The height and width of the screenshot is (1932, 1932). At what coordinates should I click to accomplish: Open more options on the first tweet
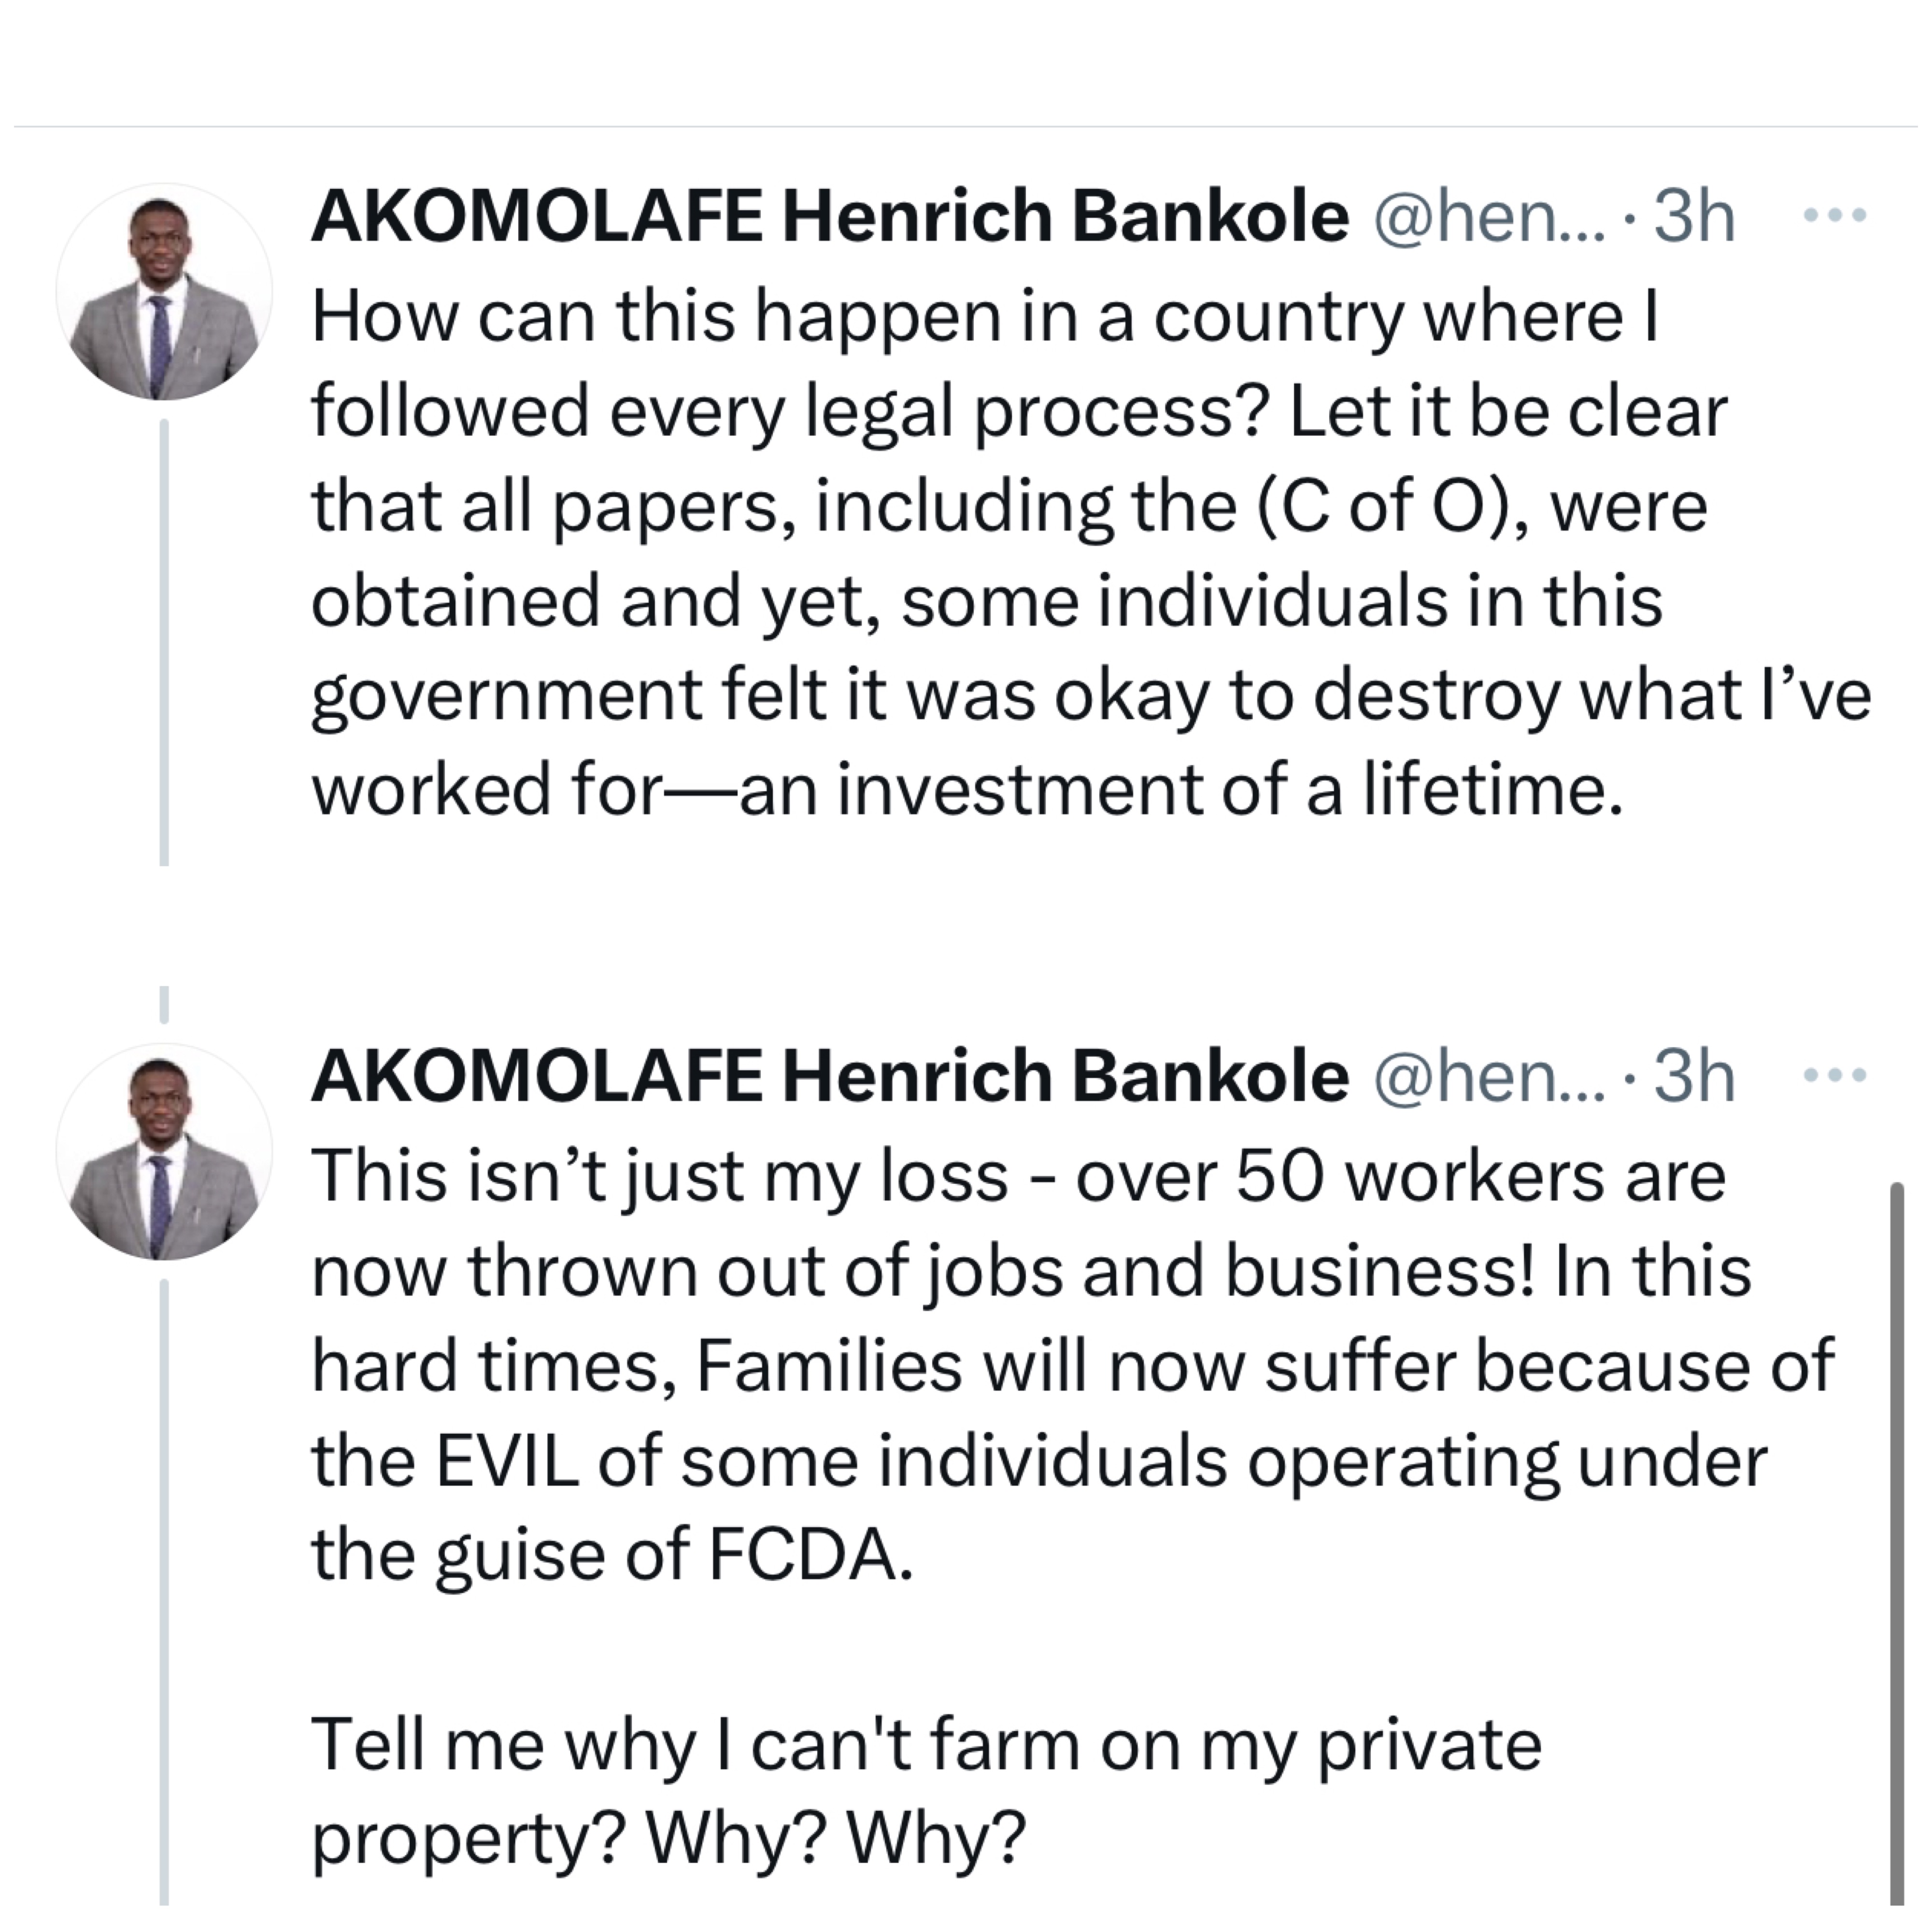[1833, 215]
